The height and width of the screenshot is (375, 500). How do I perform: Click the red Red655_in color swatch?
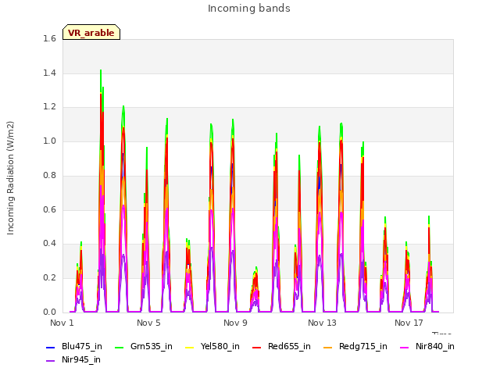click(x=257, y=347)
